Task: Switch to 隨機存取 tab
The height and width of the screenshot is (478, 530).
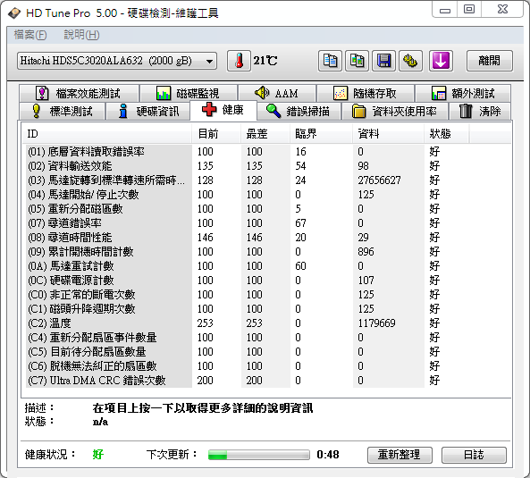Action: coord(366,93)
